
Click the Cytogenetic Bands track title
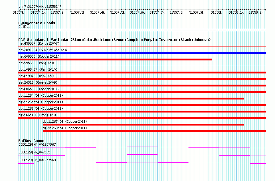37,23
